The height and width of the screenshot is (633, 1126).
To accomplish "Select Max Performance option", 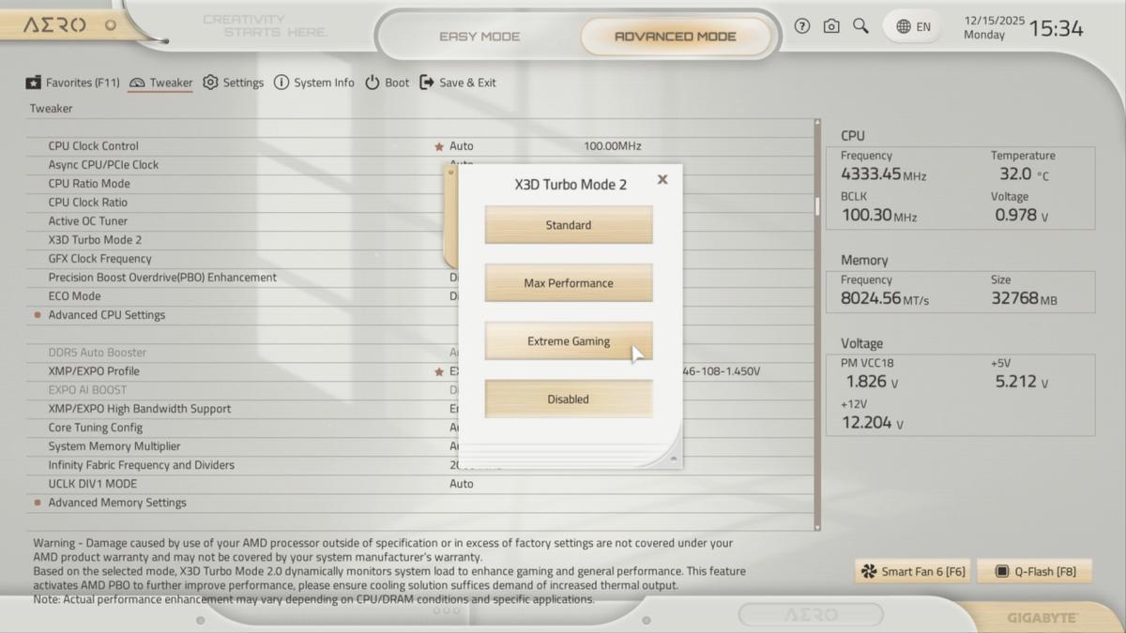I will click(x=569, y=283).
